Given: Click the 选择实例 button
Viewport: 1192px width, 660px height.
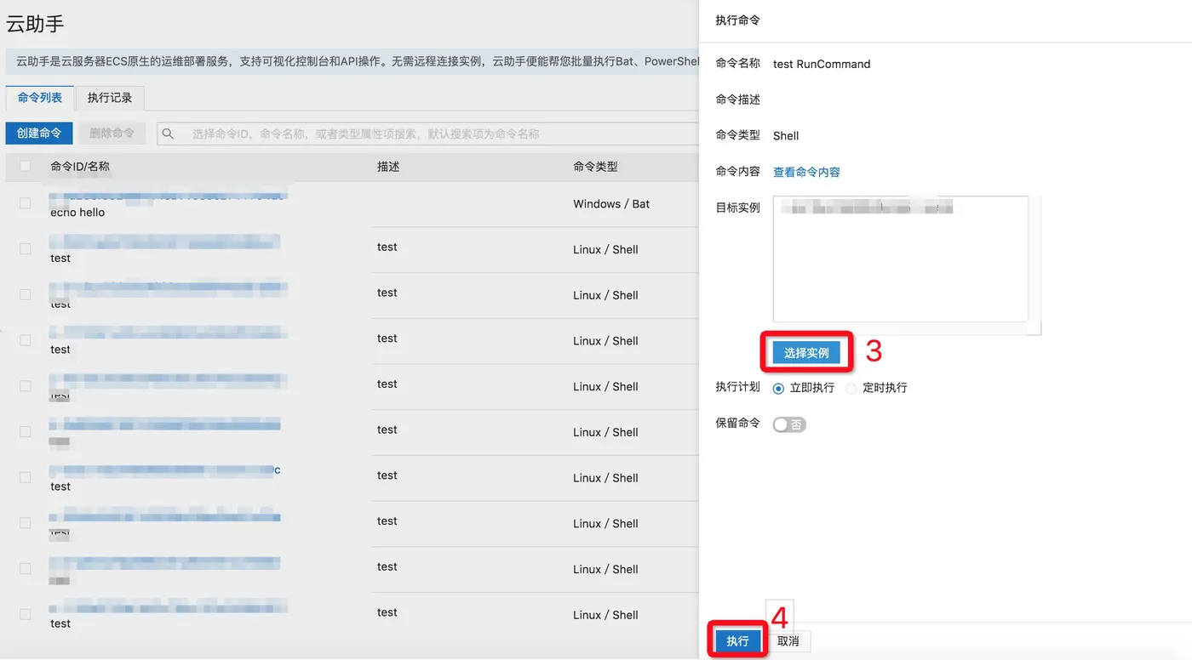Looking at the screenshot, I should (806, 352).
